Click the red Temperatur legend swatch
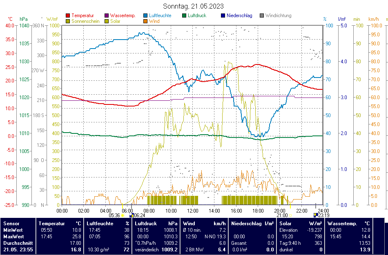The width and height of the screenshot is (388, 255). click(68, 16)
